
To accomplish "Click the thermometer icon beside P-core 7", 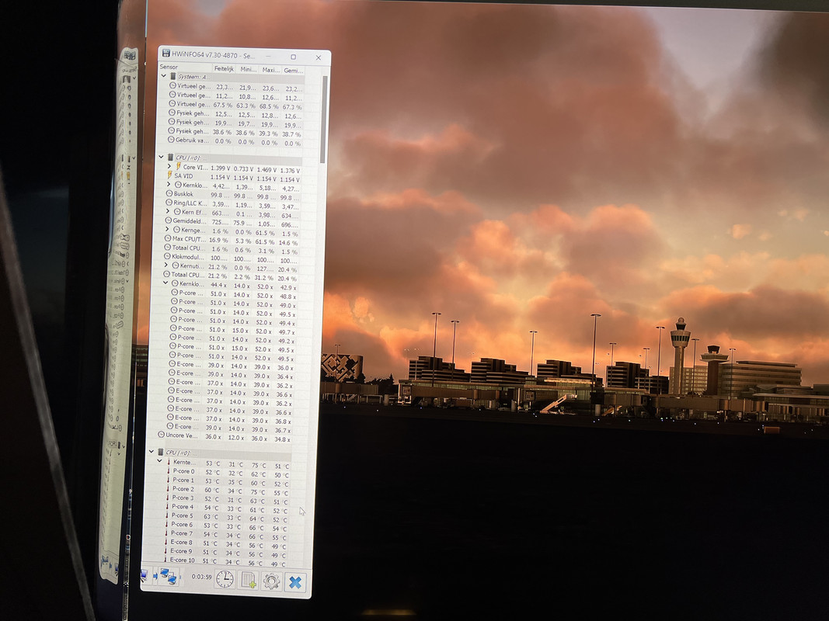I will click(166, 533).
